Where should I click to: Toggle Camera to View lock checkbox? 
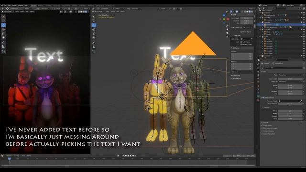coord(241,44)
